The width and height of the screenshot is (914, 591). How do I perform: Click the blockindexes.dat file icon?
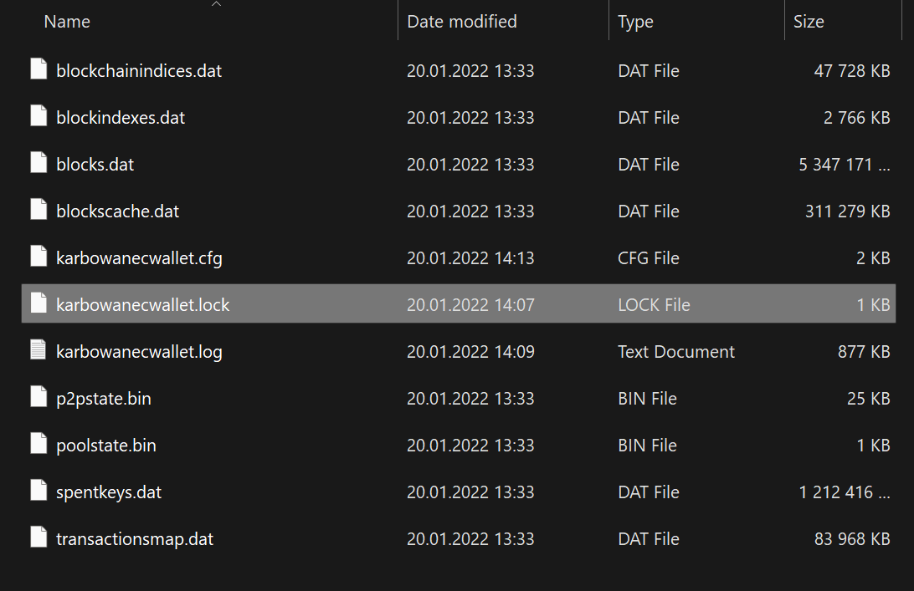click(39, 115)
